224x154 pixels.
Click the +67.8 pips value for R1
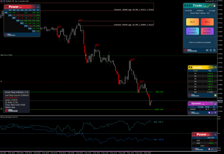(x=210, y=89)
